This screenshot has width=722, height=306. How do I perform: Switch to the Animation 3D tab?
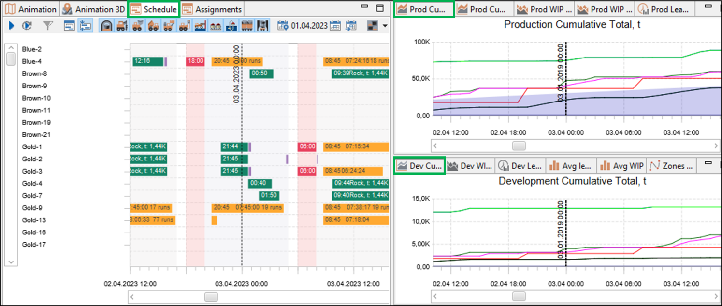pos(94,9)
